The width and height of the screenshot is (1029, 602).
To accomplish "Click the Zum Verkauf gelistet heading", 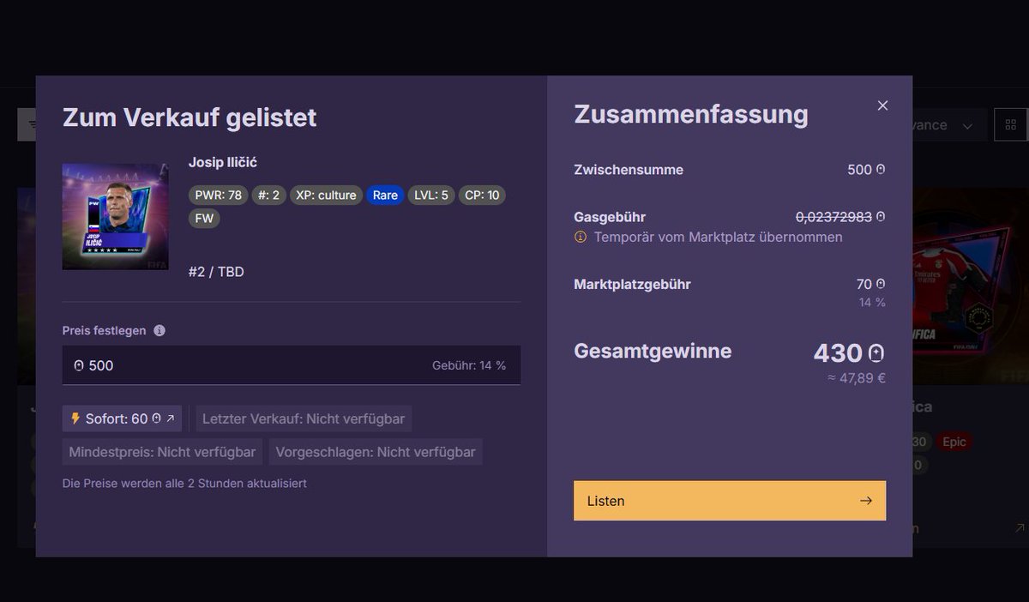I will pos(190,117).
